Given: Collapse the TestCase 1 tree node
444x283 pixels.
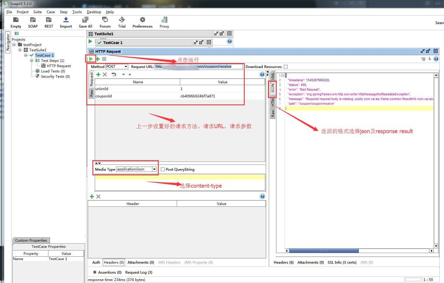Looking at the screenshot, I should tap(26, 55).
